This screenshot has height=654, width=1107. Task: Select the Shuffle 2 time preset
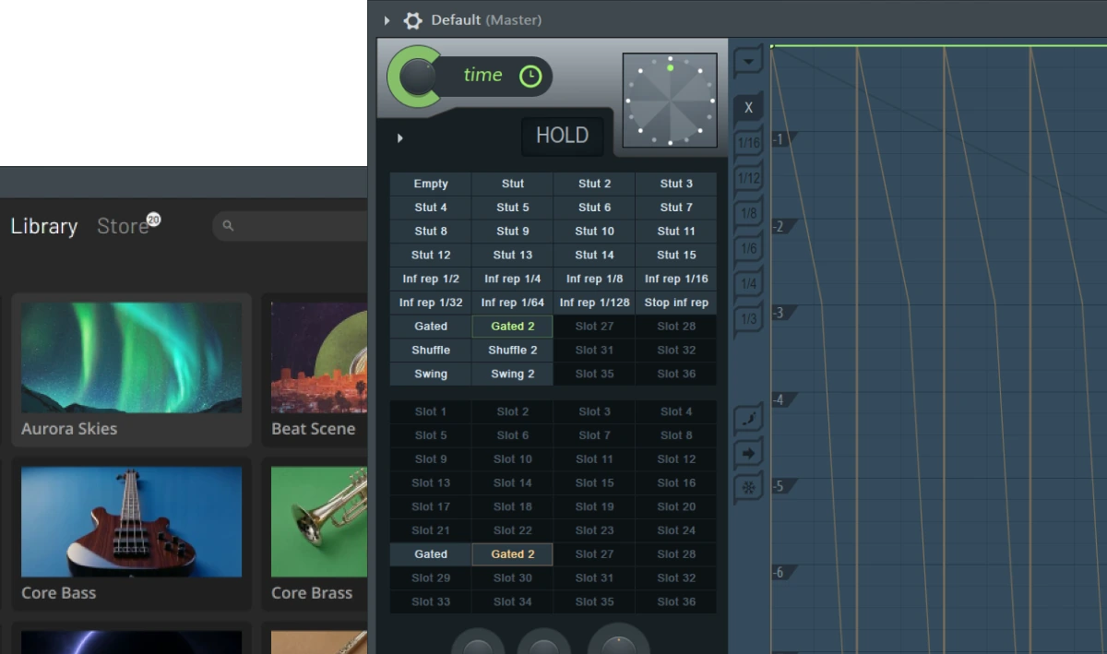513,351
